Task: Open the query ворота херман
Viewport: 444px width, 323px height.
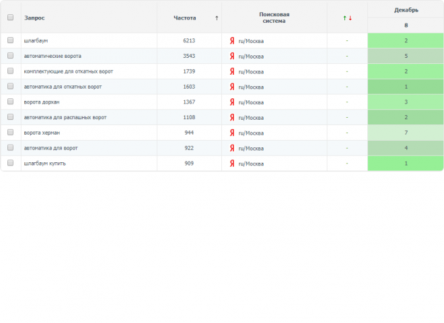Action: [42, 133]
